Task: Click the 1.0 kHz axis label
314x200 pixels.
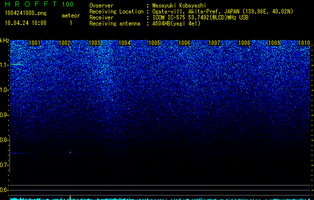Action: [4, 90]
